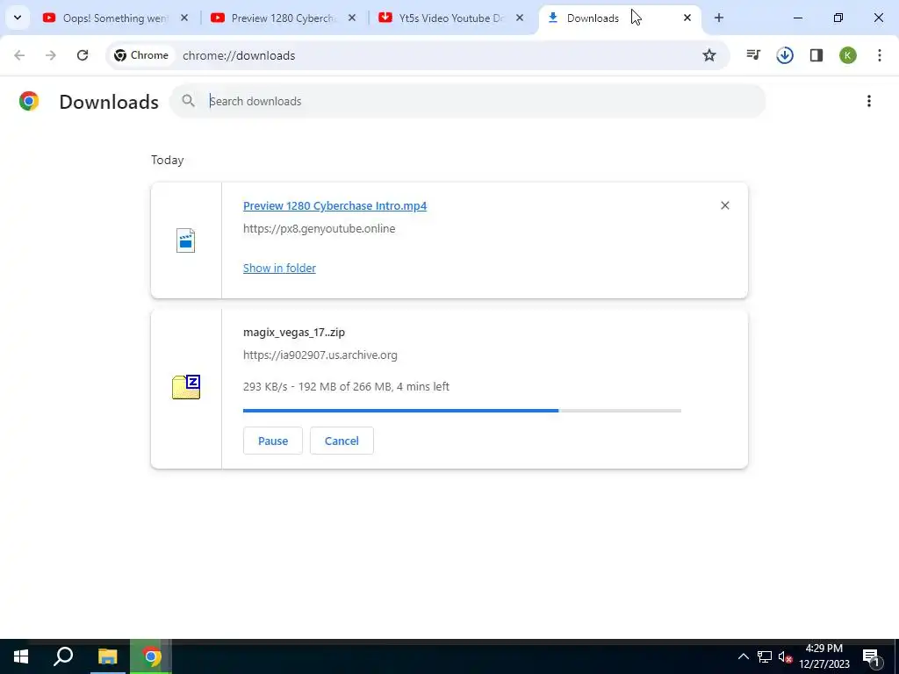
Task: Open Windows taskbar search
Action: tap(63, 656)
